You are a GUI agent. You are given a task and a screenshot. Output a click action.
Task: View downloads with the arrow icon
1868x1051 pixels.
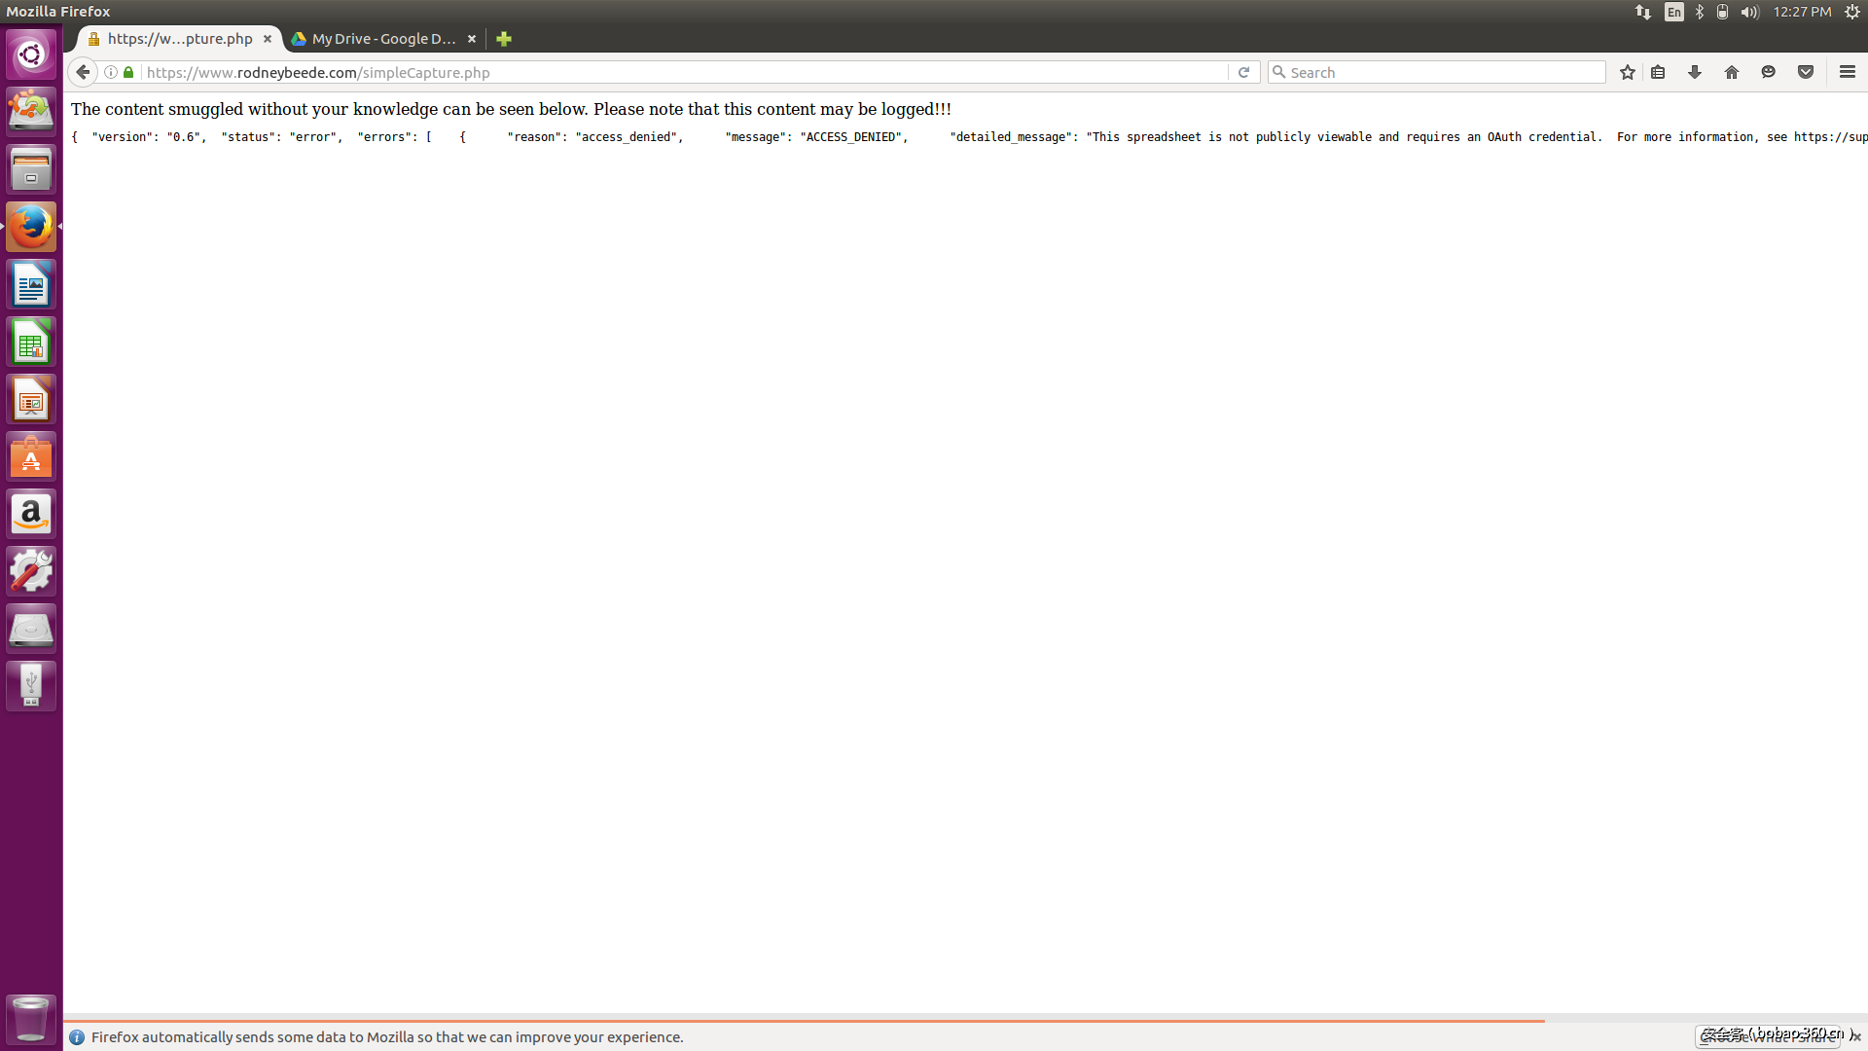(1695, 72)
